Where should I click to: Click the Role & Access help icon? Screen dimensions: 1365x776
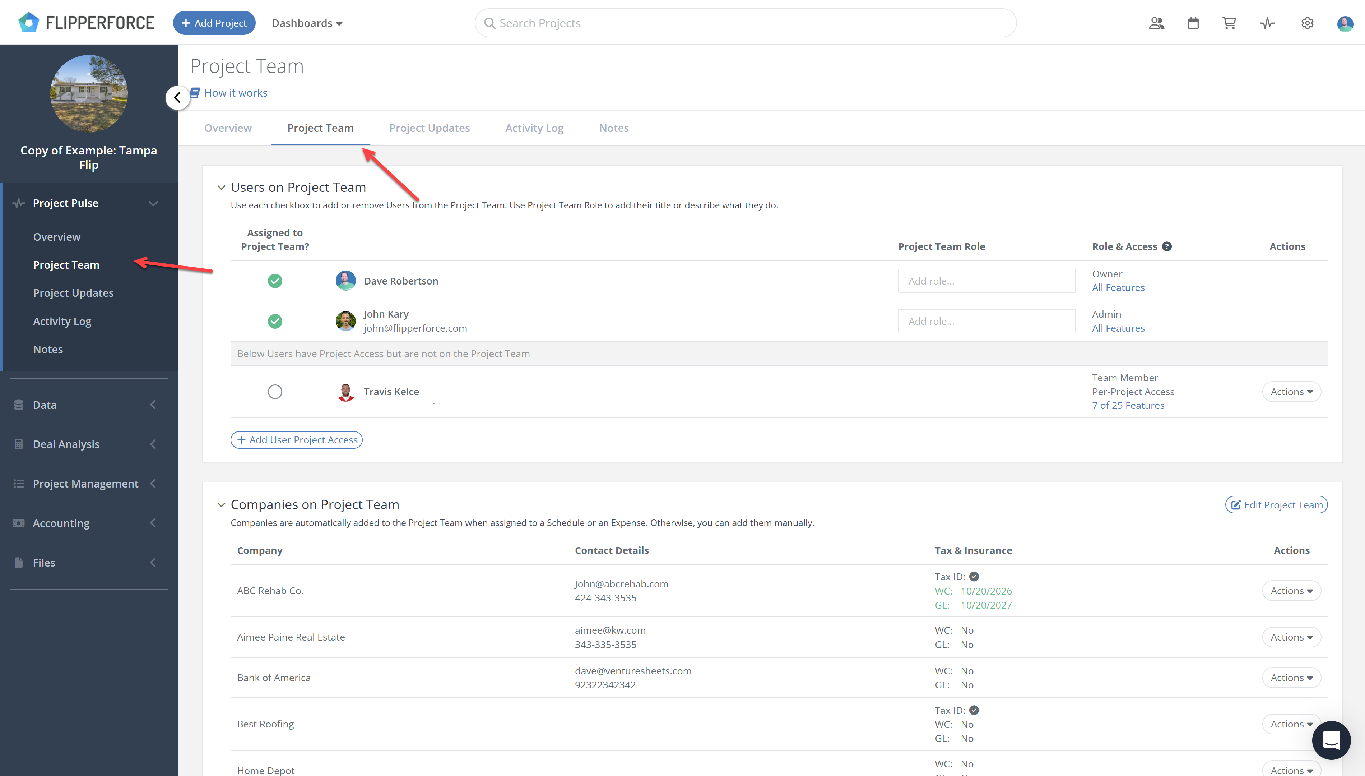(1167, 246)
